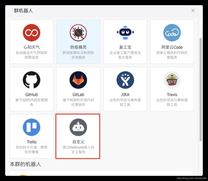208x181 pixels.
Task: Click description 企业复工复产提报及相关服务
Action: tap(125, 55)
